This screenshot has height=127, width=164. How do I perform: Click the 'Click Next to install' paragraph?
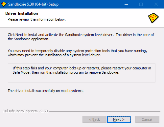(x=81, y=37)
